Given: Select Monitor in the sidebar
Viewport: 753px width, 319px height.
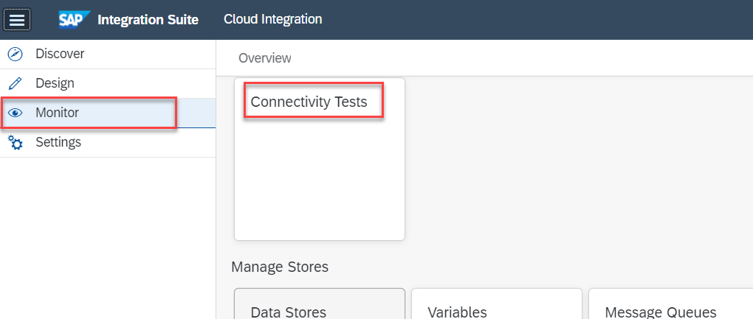Looking at the screenshot, I should 57,113.
